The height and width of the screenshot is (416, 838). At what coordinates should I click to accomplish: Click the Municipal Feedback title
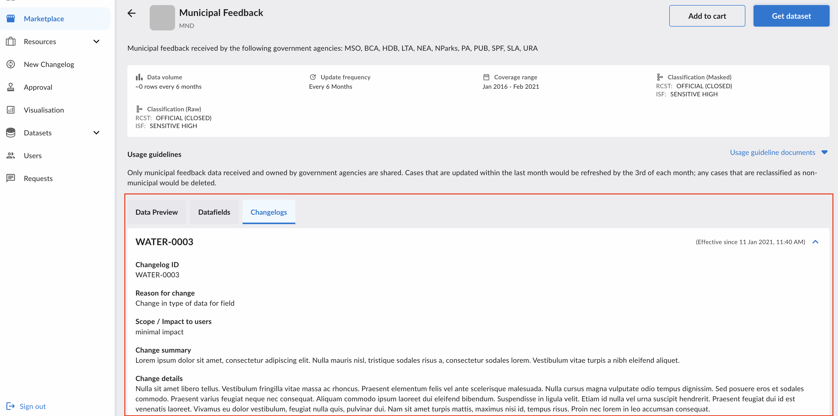(x=221, y=13)
